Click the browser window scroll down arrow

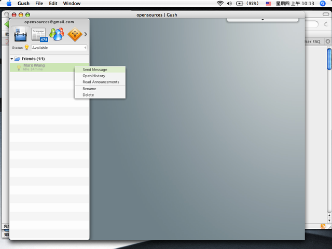coord(329,220)
